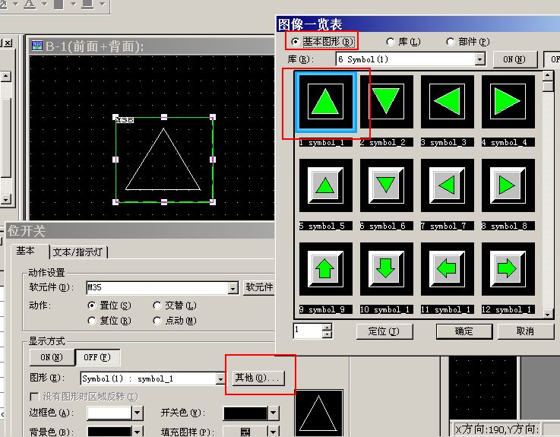This screenshot has height=437, width=560.
Task: Open the 图形 symbol_1 dropdown list
Action: tap(220, 378)
